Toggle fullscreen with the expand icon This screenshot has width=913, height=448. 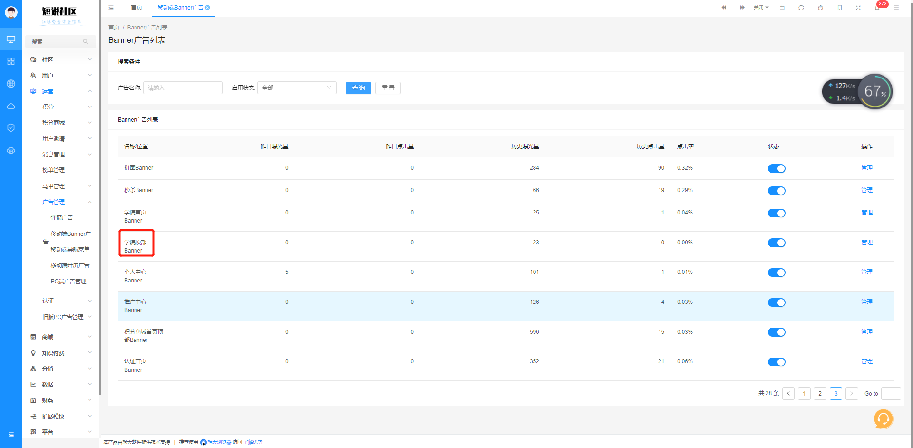(x=858, y=8)
